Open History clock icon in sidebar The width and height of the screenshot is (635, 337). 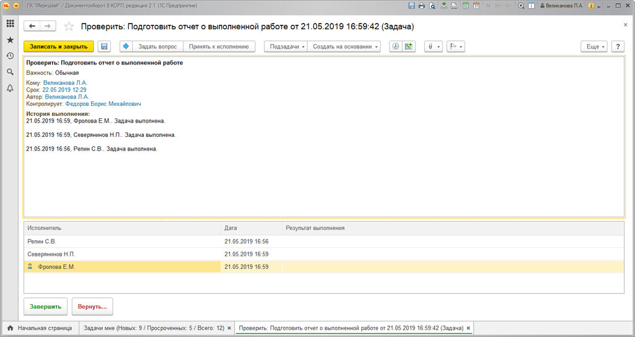pyautogui.click(x=10, y=56)
